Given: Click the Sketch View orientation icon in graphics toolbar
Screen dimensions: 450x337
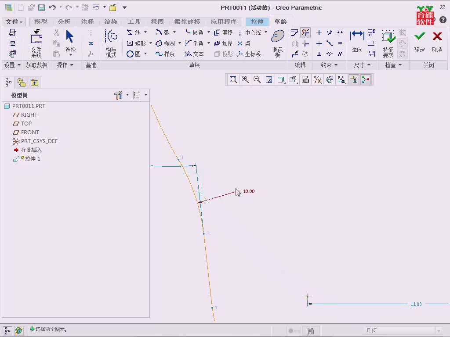Looking at the screenshot, I should point(330,79).
